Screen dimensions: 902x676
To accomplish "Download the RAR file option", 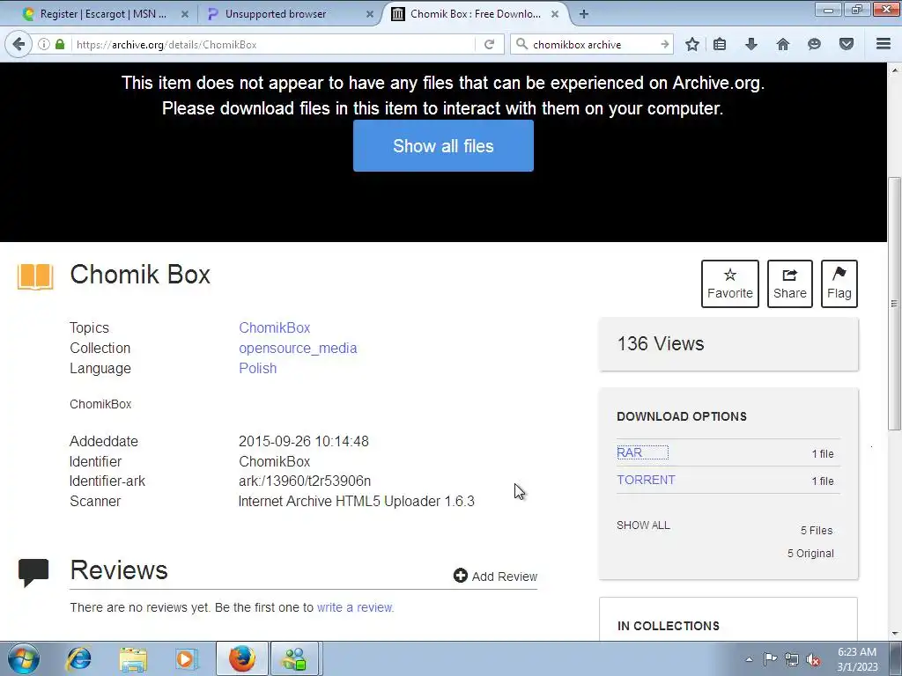I will click(x=629, y=452).
